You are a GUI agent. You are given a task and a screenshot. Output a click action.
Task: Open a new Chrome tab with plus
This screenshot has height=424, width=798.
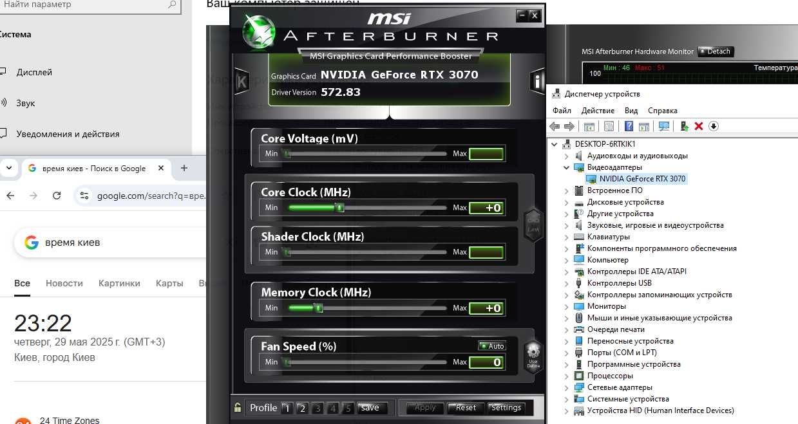pos(184,168)
